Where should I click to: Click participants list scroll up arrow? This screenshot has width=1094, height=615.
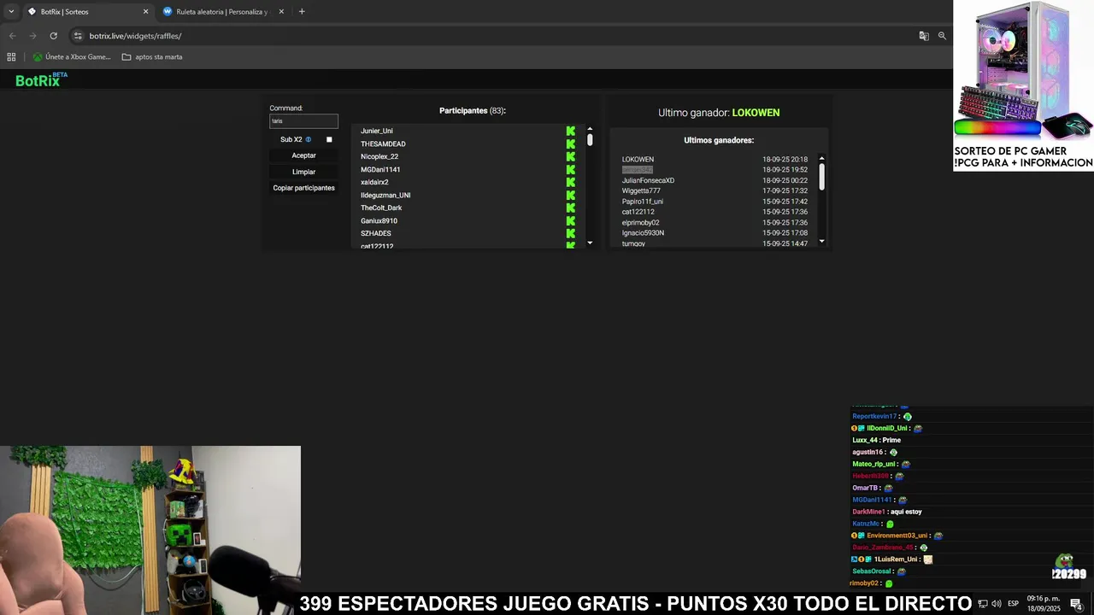point(590,129)
